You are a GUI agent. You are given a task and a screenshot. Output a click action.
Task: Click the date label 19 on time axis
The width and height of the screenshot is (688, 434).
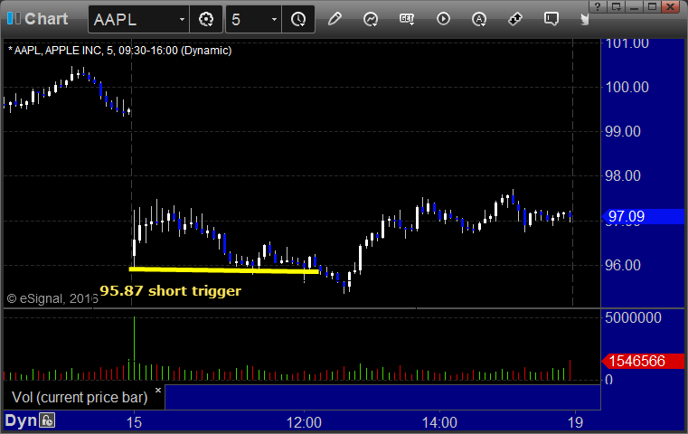click(x=575, y=422)
